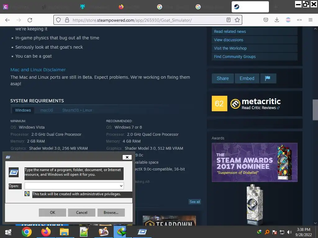Switch to the Firefox logo tab
The height and width of the screenshot is (238, 318).
point(121,7)
